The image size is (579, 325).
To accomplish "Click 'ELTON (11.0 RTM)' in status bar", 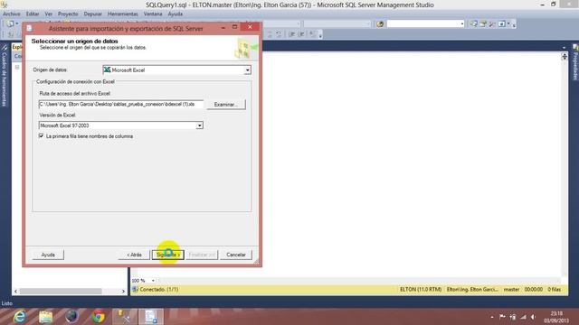I will click(x=421, y=289).
